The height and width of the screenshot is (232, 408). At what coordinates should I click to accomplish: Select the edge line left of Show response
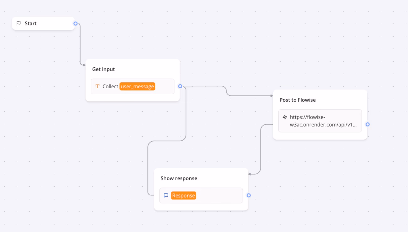148,169
